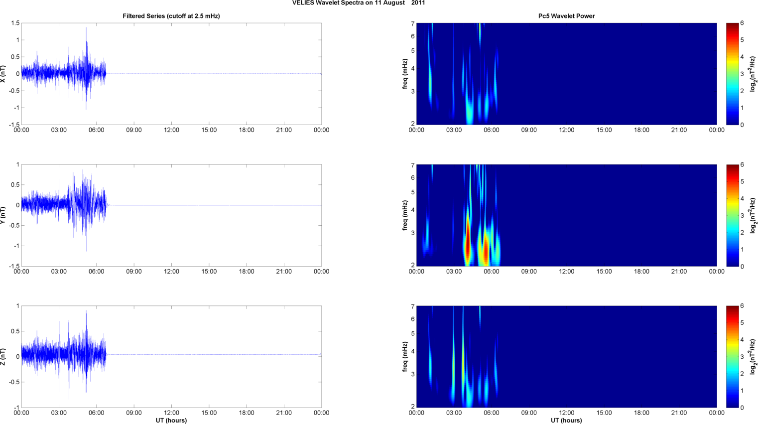Viewport: 758px width, 424px height.
Task: Click the X component filtered time series plot
Action: pyautogui.click(x=171, y=74)
